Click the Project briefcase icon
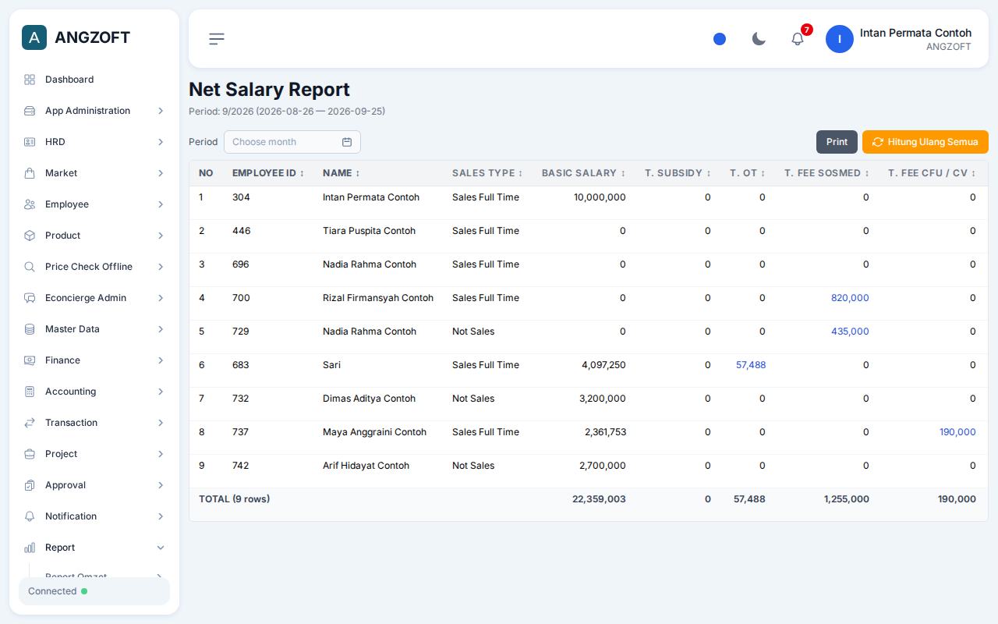The height and width of the screenshot is (624, 998). click(x=30, y=454)
